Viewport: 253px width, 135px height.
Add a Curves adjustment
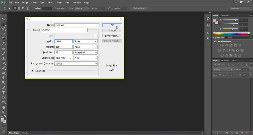231,45
